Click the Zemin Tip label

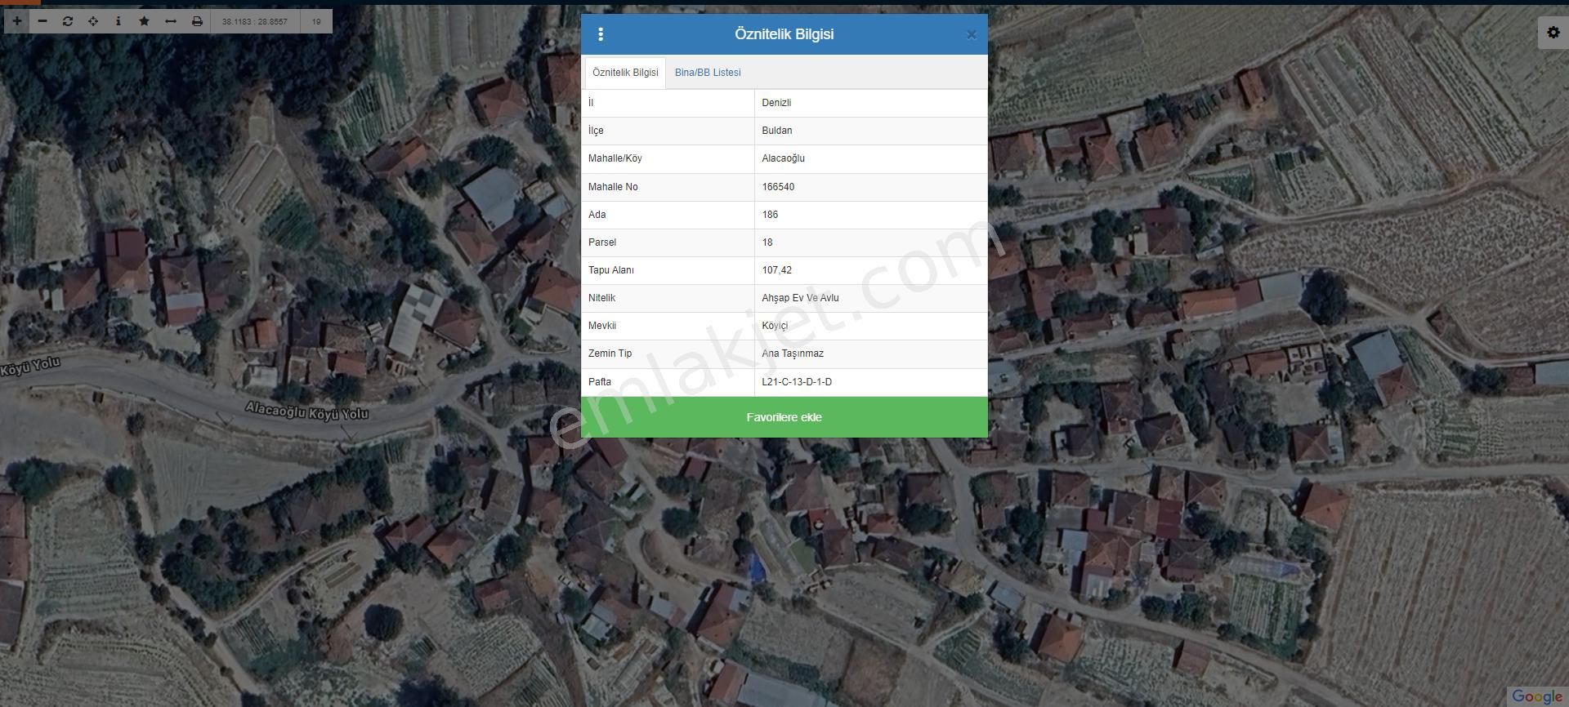(610, 353)
